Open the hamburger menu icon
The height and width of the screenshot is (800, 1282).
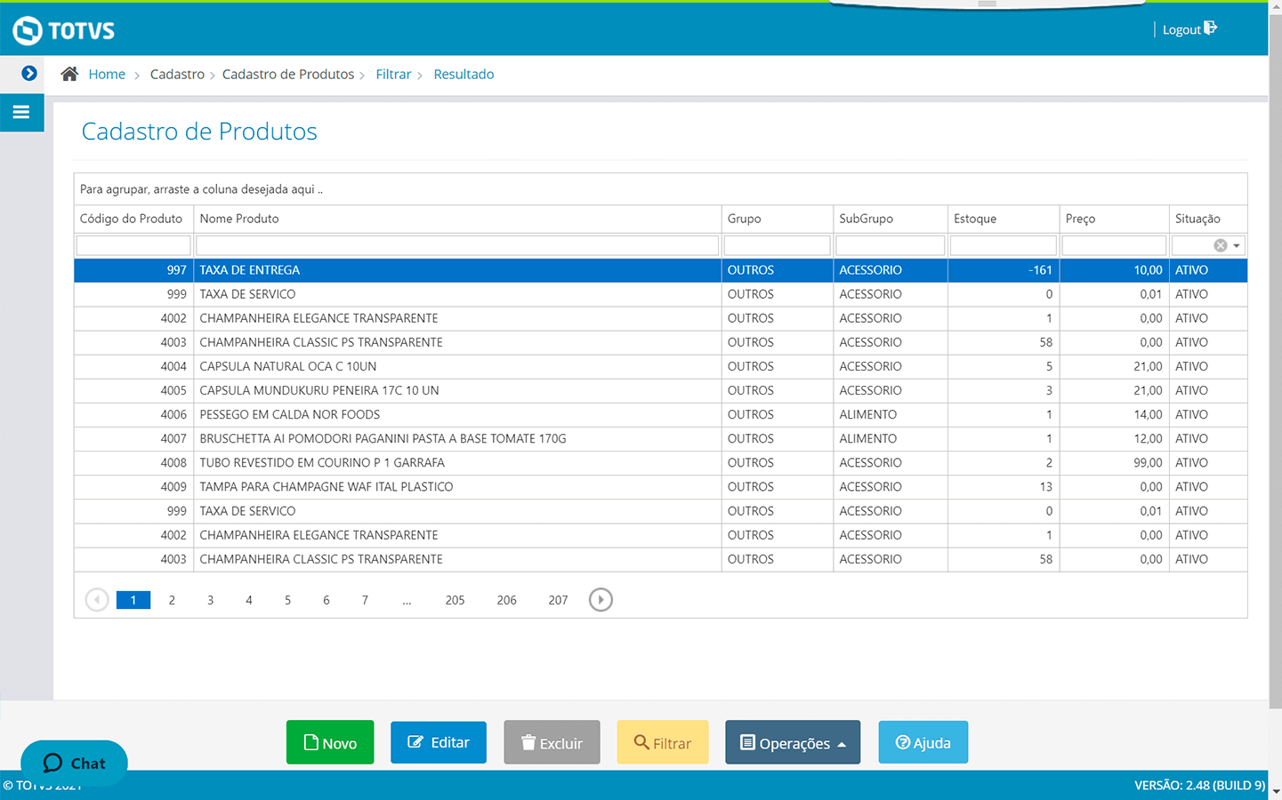tap(21, 113)
